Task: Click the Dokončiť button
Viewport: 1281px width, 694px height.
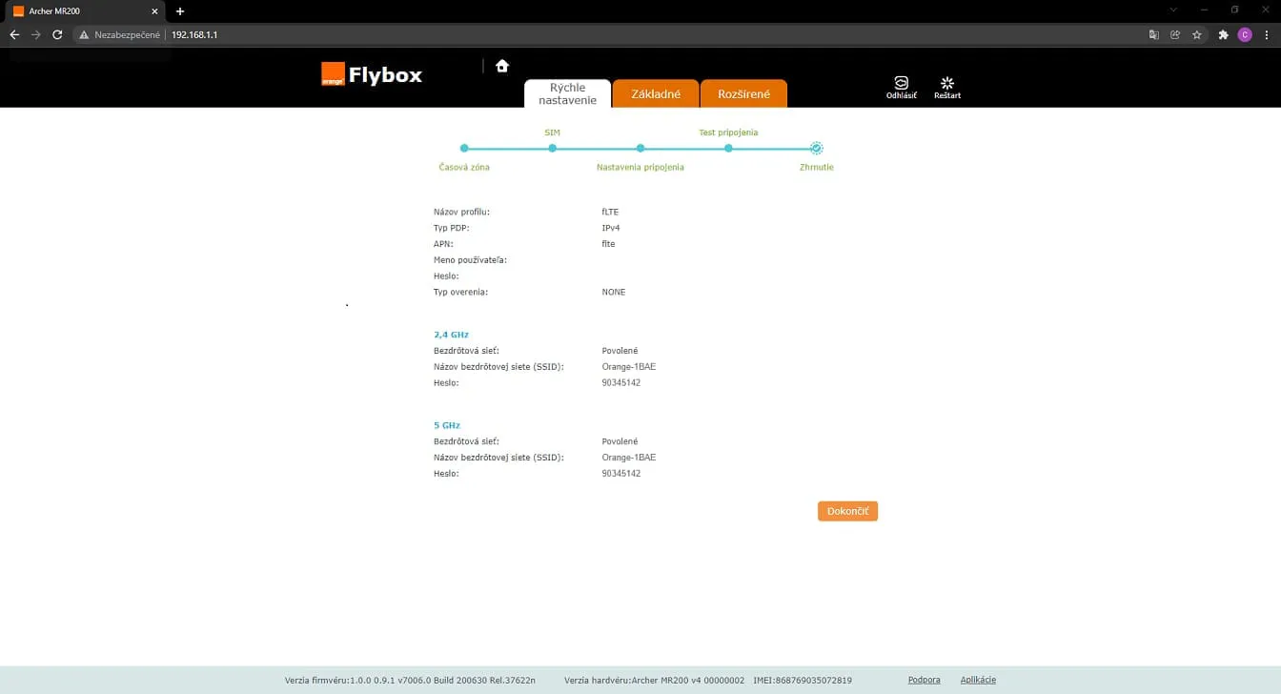Action: [847, 511]
